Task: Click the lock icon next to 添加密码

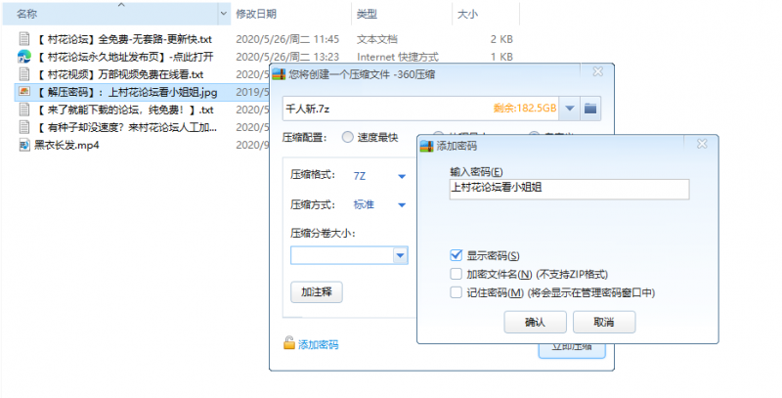Action: tap(288, 344)
